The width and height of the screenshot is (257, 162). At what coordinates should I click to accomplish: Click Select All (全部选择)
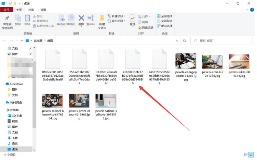[165, 16]
